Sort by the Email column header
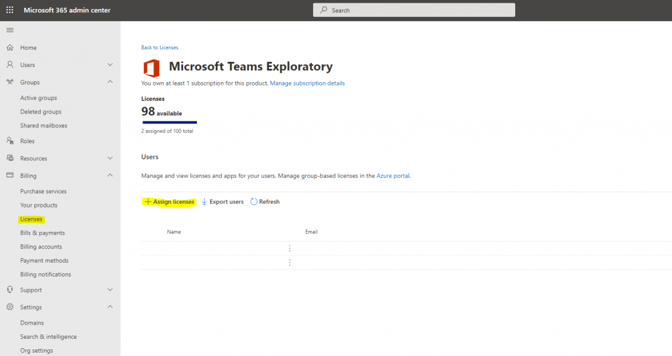 tap(312, 232)
